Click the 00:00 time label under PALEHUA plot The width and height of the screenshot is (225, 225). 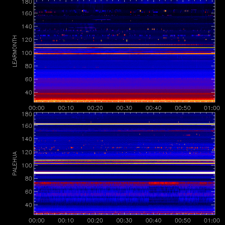37,220
